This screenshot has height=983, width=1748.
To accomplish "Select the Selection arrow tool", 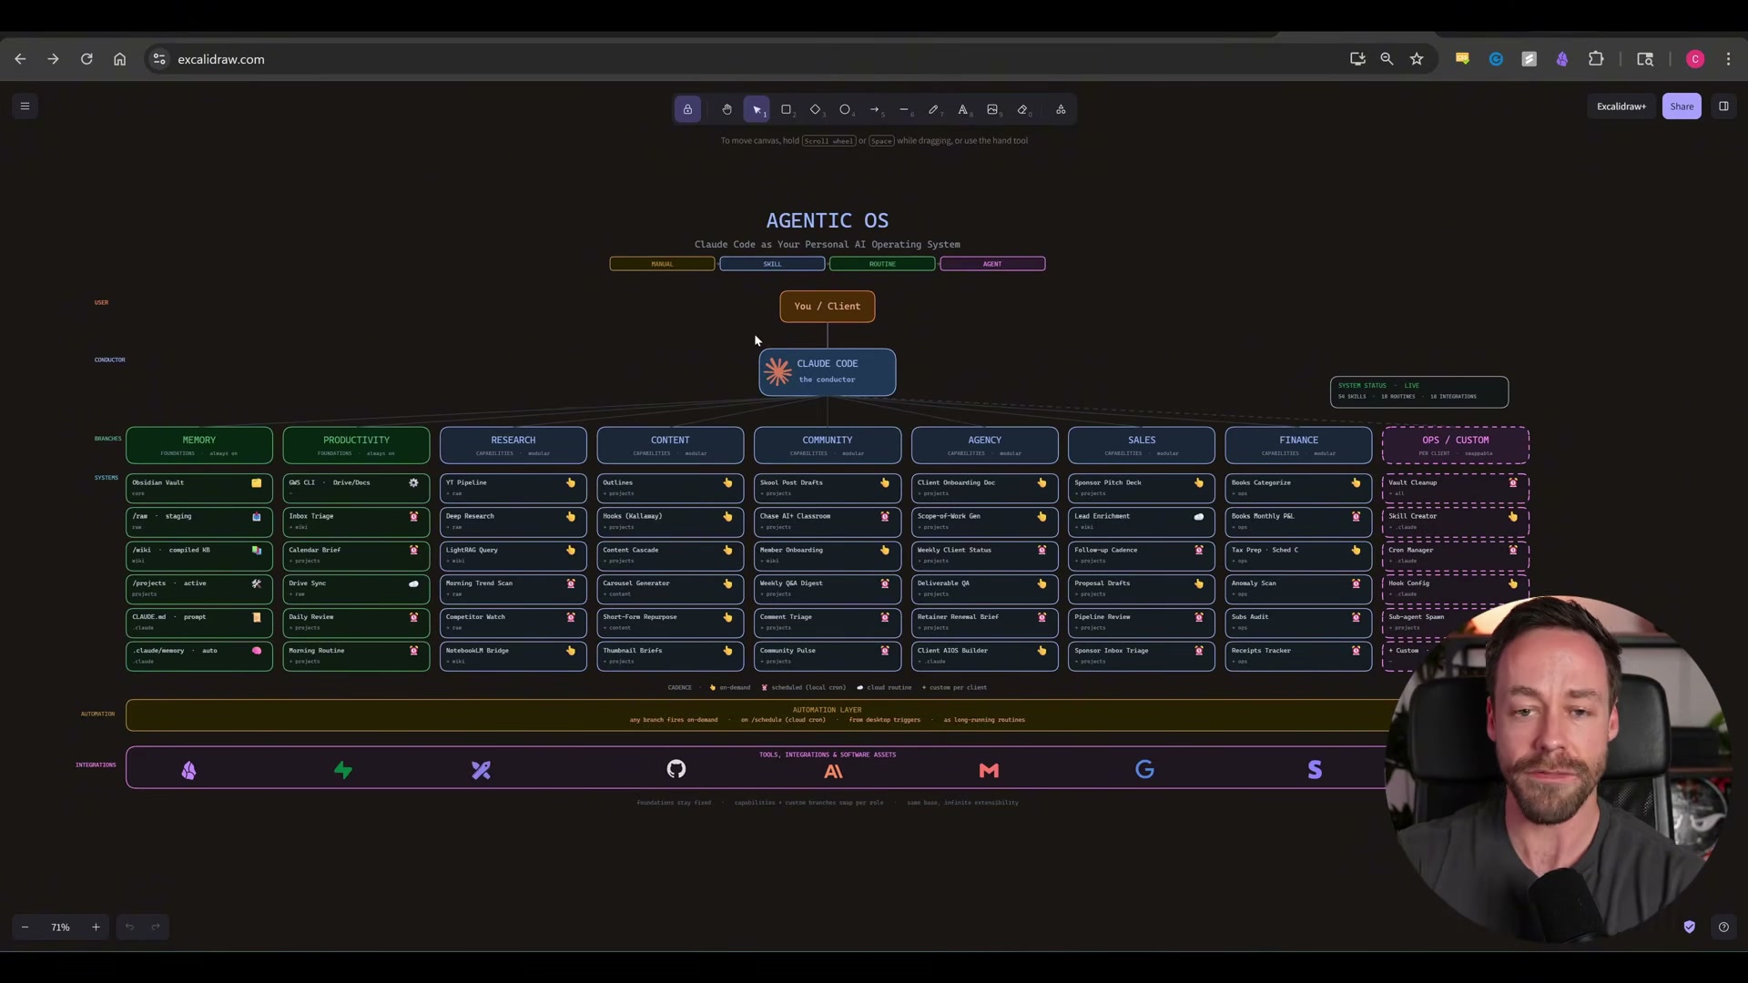I will 757,109.
